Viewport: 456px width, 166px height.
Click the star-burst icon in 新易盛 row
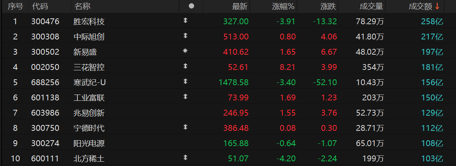coord(185,51)
